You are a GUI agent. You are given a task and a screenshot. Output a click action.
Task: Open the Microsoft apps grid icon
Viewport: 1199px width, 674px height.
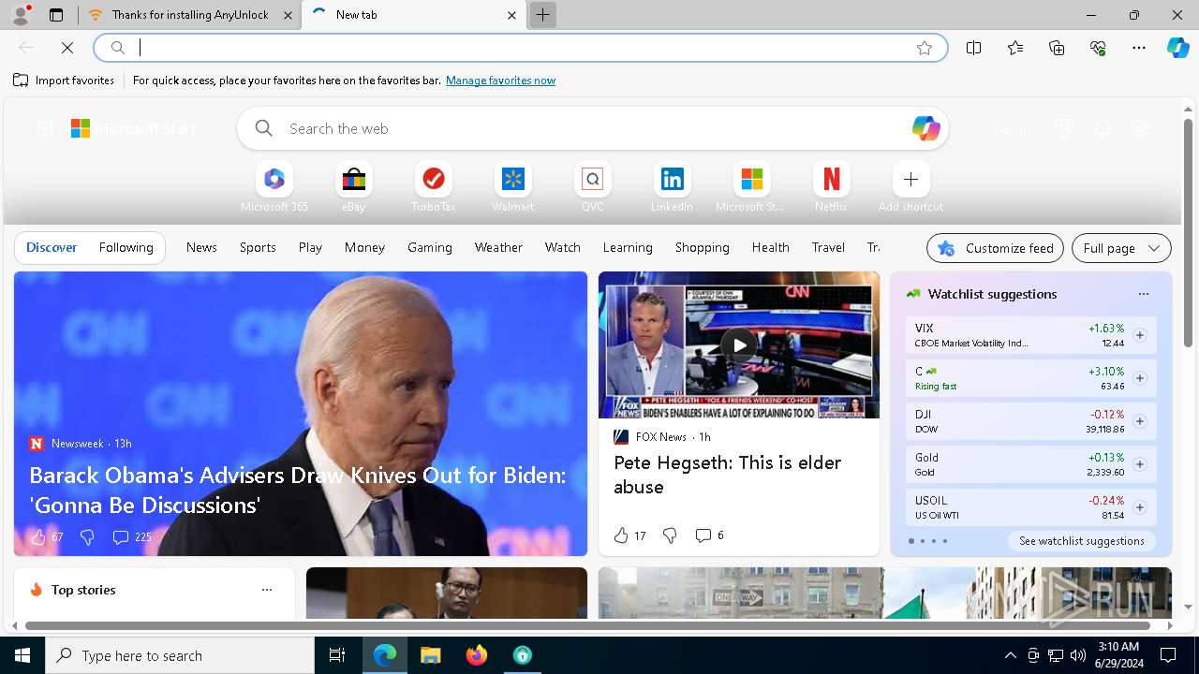44,129
